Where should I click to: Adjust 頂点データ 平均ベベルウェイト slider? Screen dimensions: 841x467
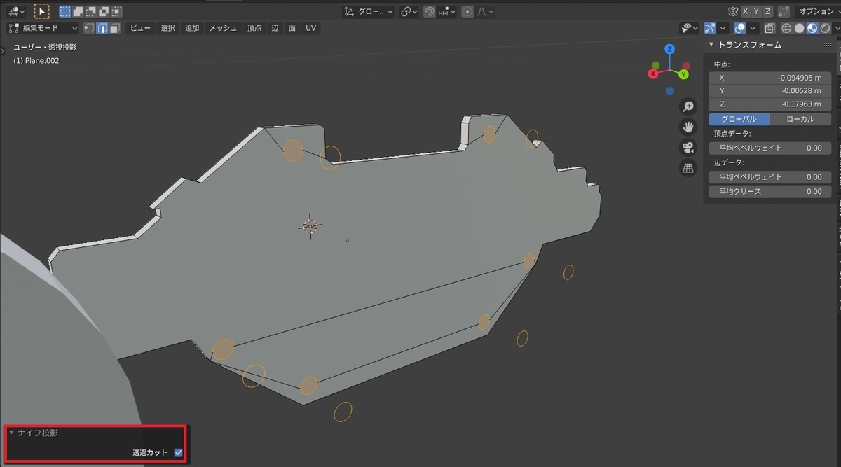pos(770,148)
